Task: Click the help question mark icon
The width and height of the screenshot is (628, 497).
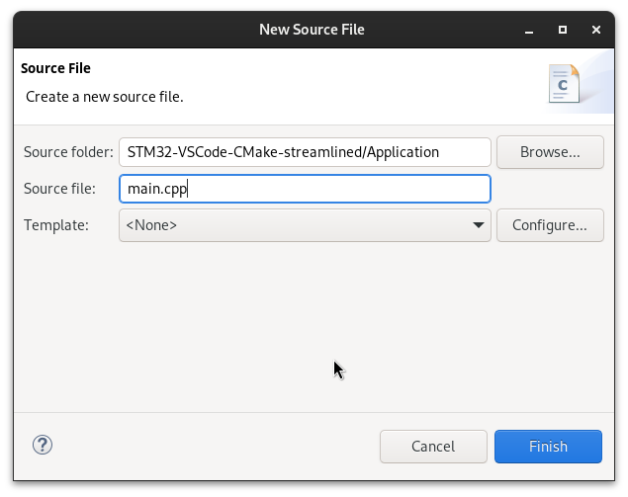Action: (43, 446)
